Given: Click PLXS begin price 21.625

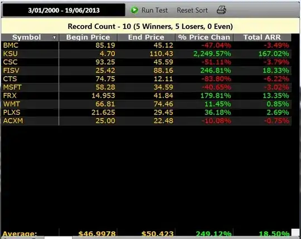Looking at the screenshot, I should tap(103, 112).
